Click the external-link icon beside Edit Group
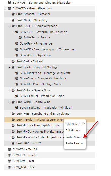111x176 pixels. pos(83,124)
